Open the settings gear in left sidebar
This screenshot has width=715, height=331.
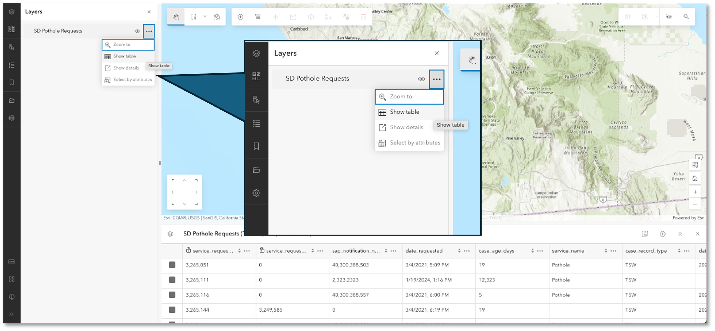click(12, 118)
